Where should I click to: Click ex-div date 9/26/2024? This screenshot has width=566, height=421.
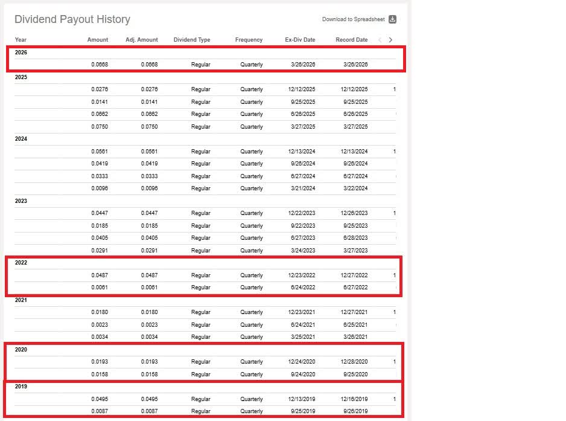[x=303, y=163]
